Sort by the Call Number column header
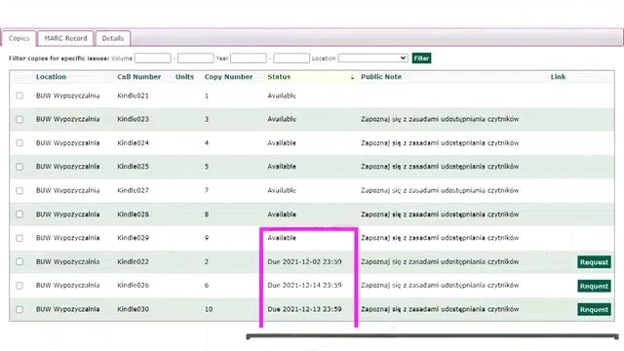 [x=138, y=77]
